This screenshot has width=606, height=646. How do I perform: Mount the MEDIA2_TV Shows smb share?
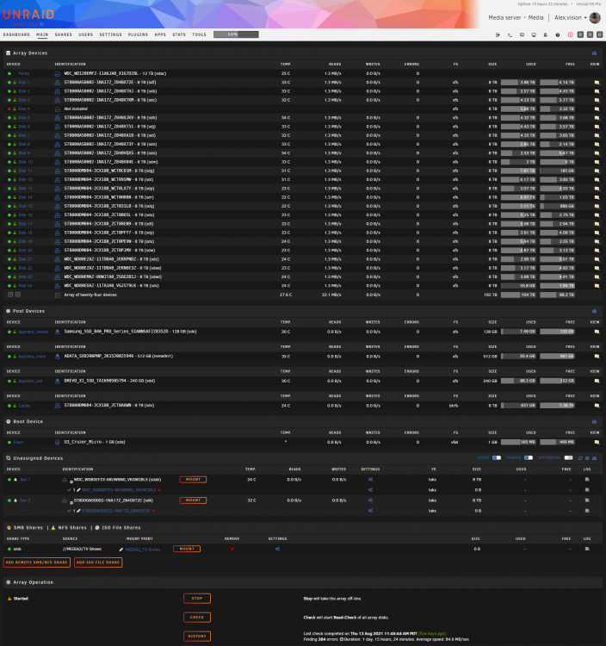[187, 549]
